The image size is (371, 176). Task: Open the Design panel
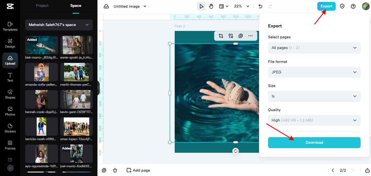pos(10,43)
